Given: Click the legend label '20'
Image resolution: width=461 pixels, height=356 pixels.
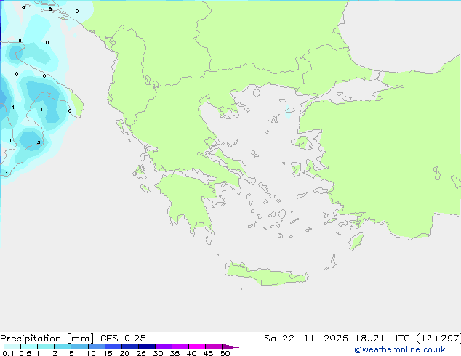Looking at the screenshot, I should click(x=124, y=353).
